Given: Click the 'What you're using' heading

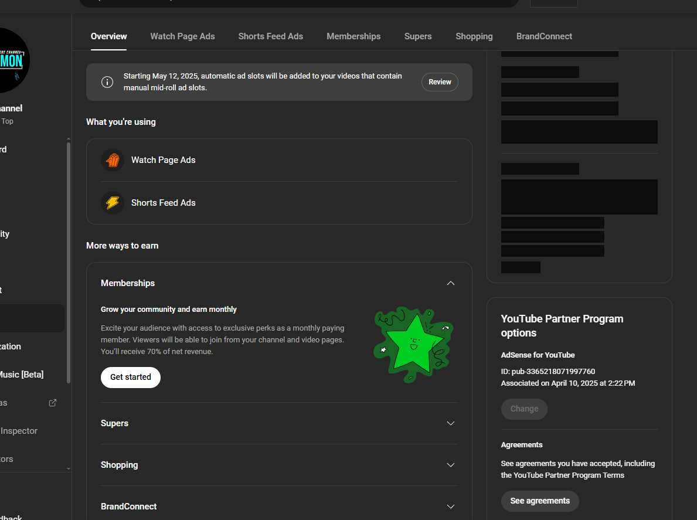Looking at the screenshot, I should (x=121, y=122).
